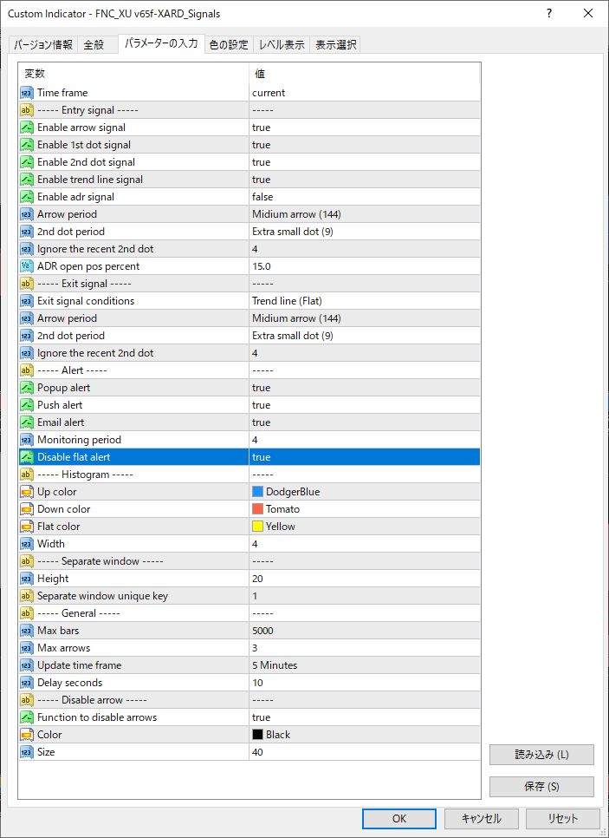Select the Delay seconds value field
This screenshot has height=838, width=609.
(364, 683)
